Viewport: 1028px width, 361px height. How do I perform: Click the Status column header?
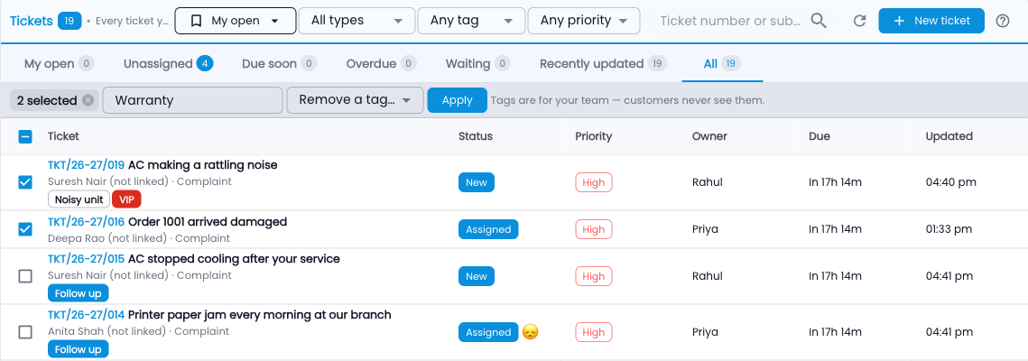tap(476, 136)
